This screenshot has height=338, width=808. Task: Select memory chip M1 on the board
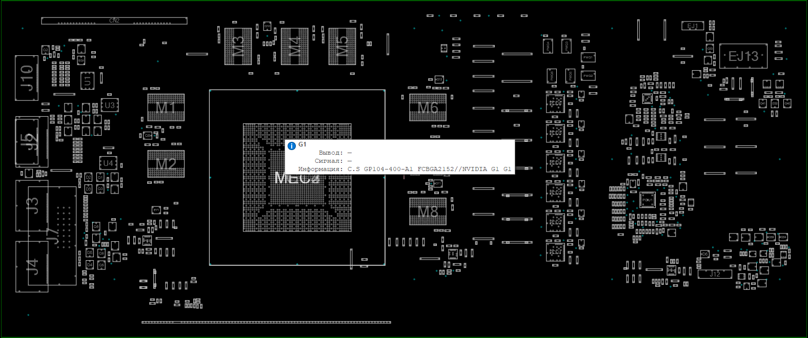click(166, 108)
